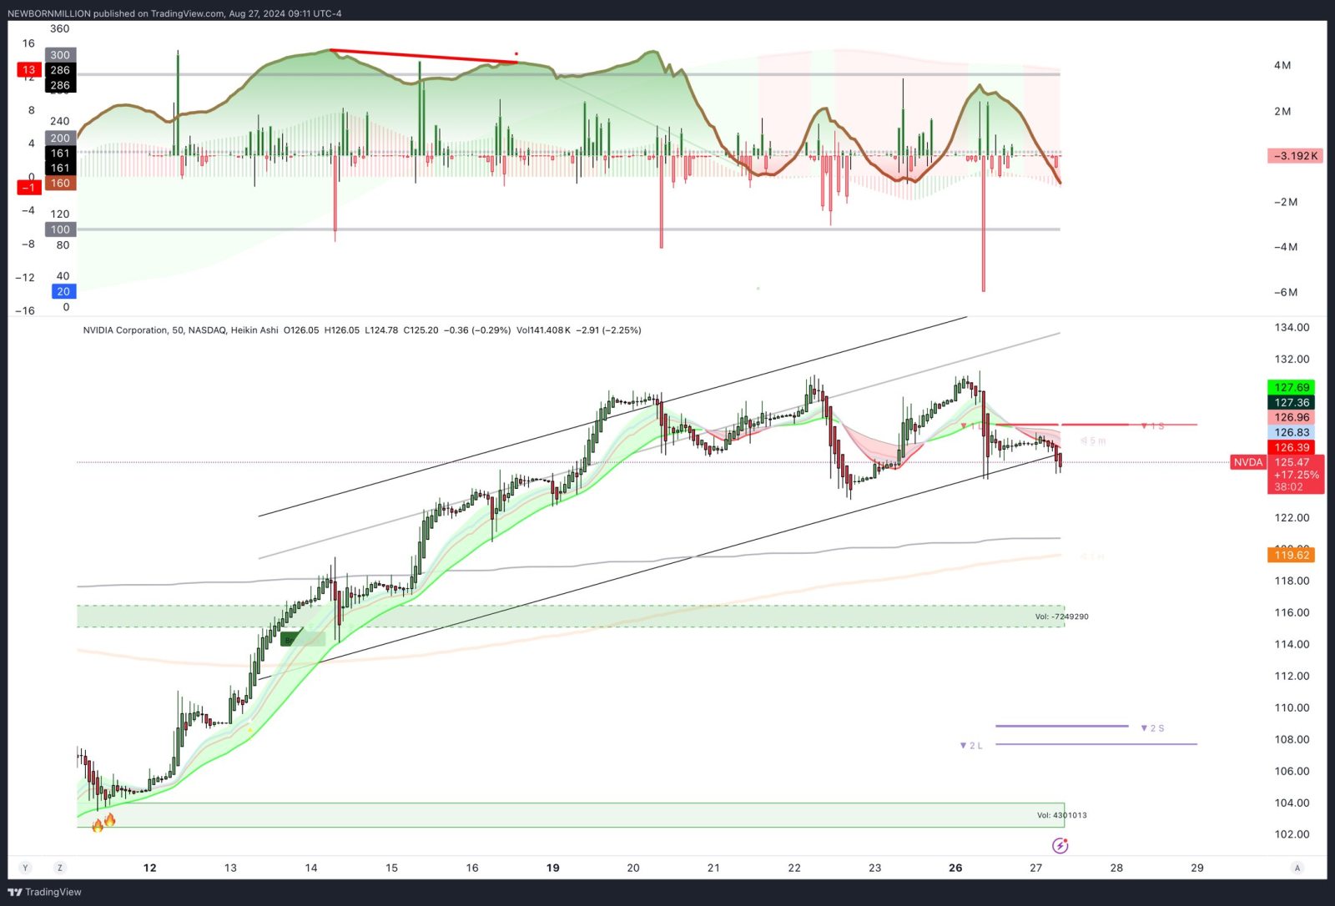Click the red 13 indicator label
1335x906 pixels.
(29, 70)
